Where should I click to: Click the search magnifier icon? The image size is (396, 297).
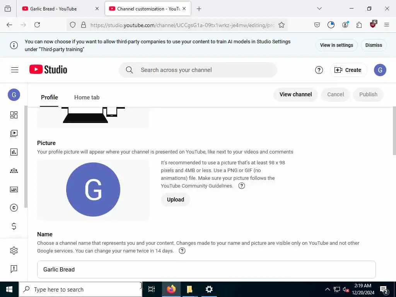click(x=129, y=70)
